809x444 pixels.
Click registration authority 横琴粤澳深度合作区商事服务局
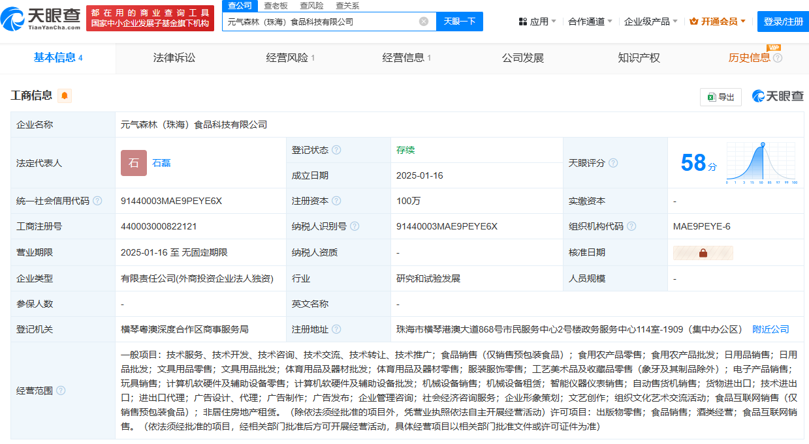(x=185, y=329)
